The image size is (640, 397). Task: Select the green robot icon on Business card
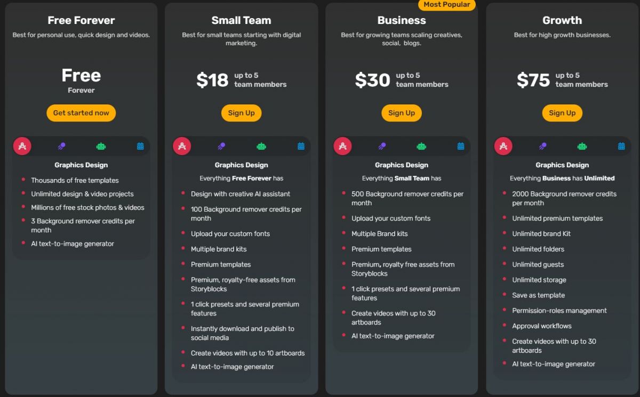(x=421, y=145)
